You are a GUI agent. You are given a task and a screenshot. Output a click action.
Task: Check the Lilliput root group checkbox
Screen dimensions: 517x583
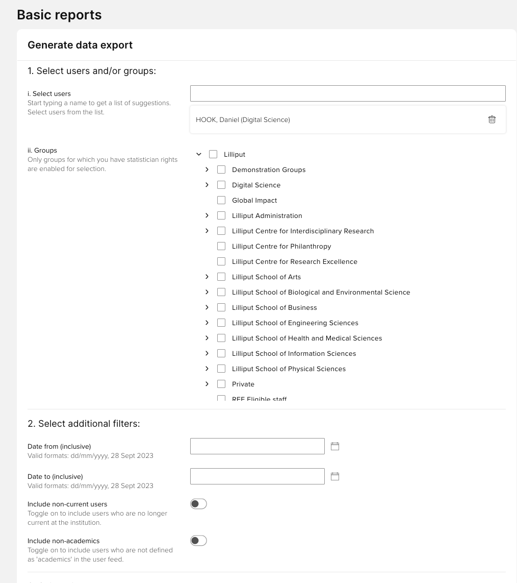click(x=213, y=154)
